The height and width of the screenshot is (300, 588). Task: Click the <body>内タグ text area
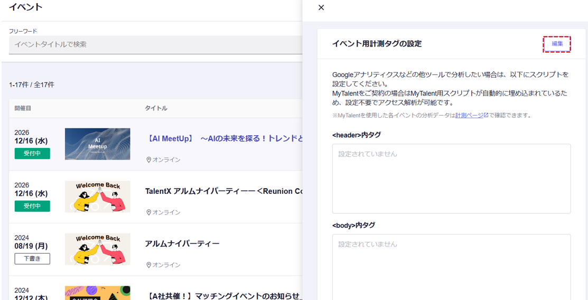[x=451, y=267]
